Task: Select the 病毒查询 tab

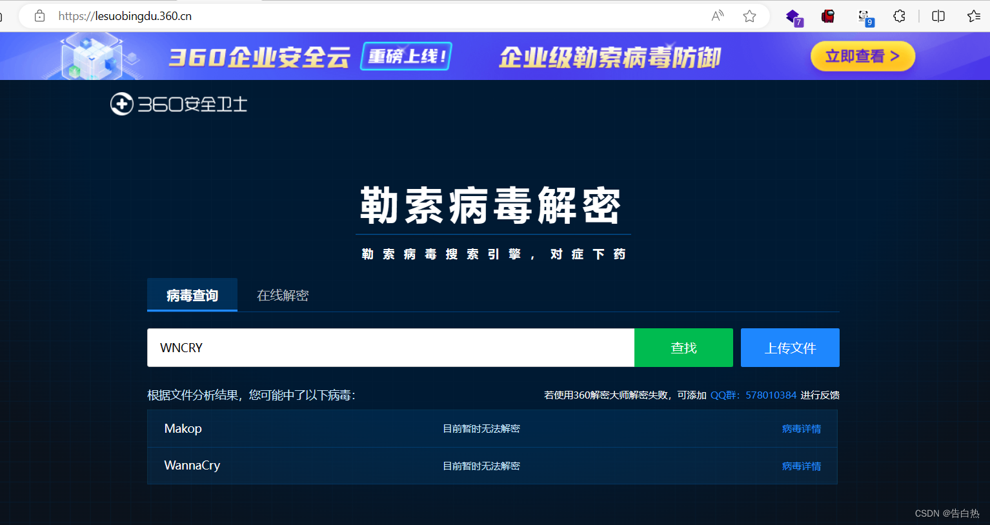Action: coord(192,295)
